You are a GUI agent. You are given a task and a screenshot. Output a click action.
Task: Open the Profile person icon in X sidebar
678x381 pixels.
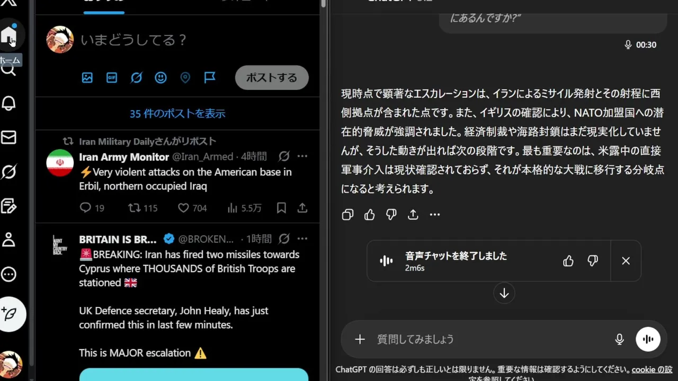(x=8, y=240)
